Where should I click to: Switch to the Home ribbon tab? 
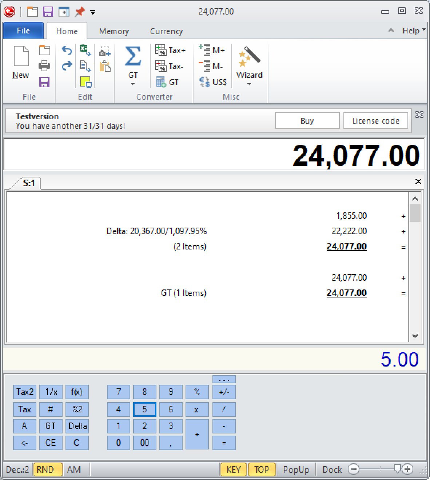67,31
